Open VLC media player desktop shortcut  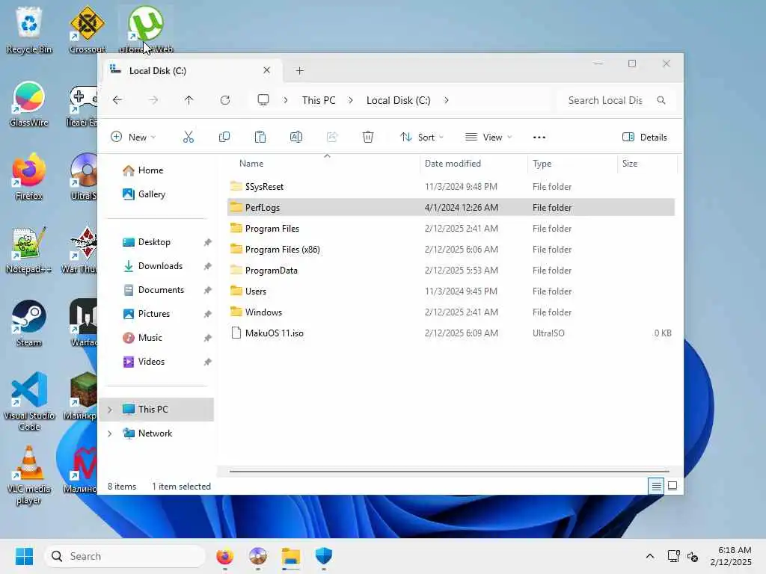29,475
